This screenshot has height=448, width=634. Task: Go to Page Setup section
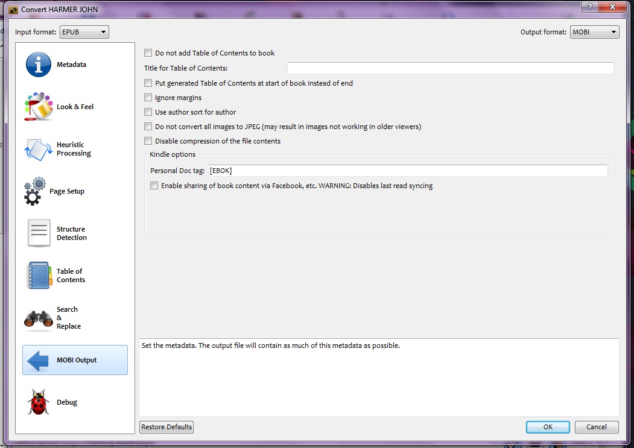click(67, 191)
